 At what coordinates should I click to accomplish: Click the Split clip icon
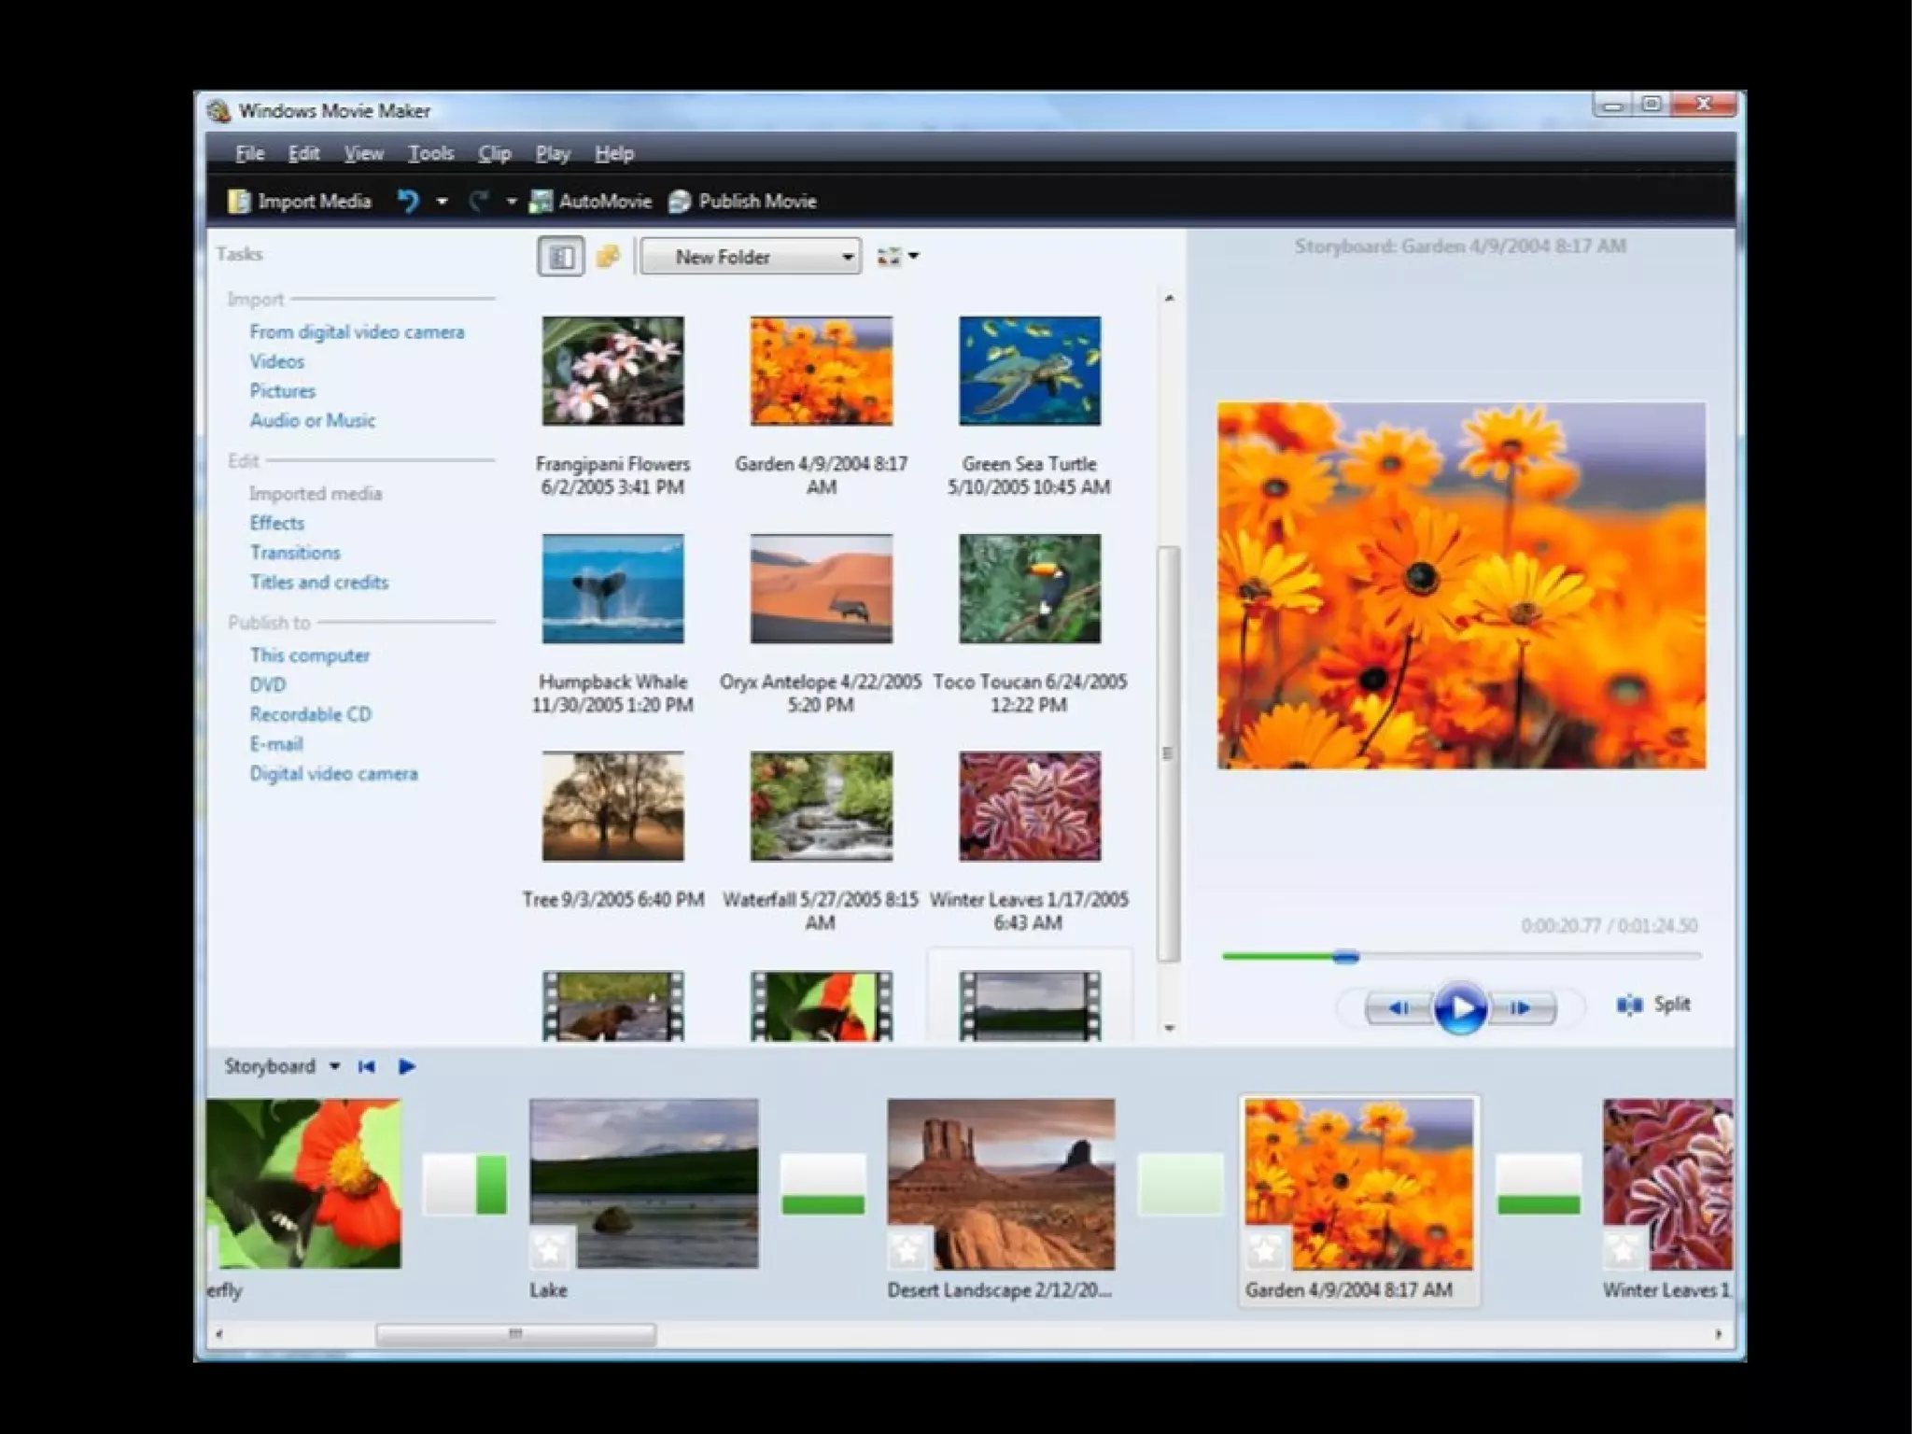coord(1629,1005)
